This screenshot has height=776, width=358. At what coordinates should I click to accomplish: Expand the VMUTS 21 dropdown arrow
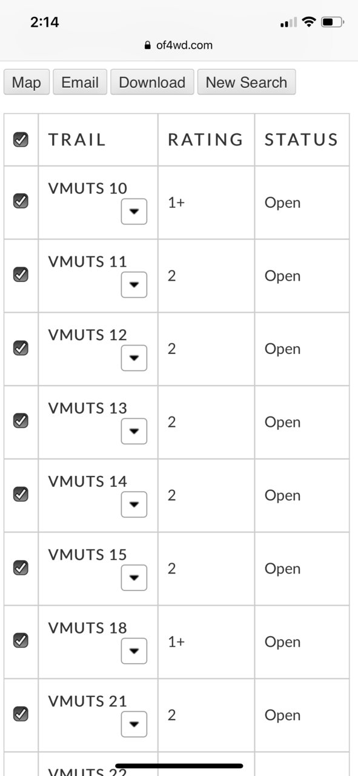(134, 724)
